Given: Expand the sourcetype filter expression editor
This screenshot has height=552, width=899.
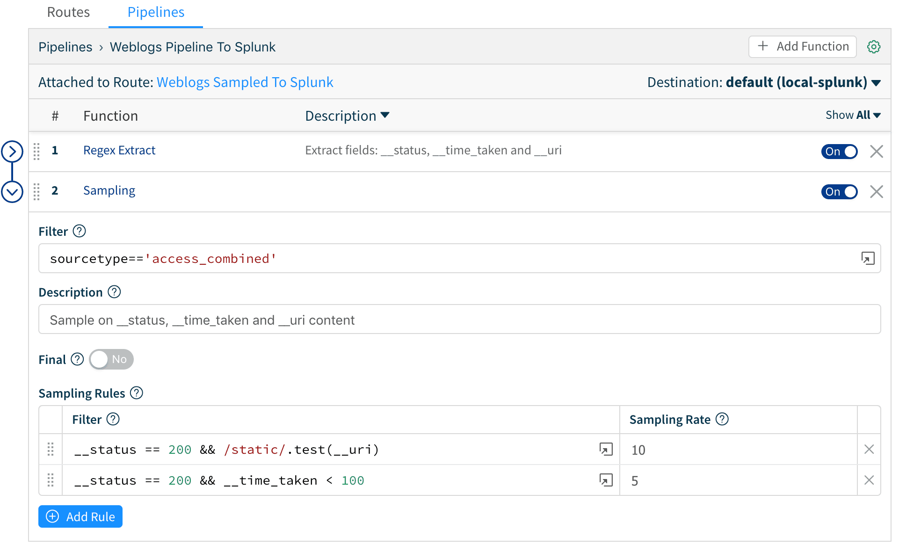Looking at the screenshot, I should click(868, 258).
